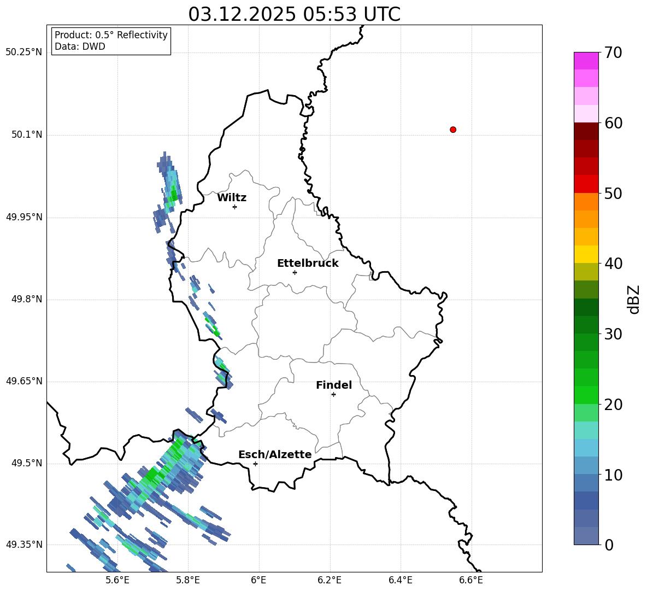
Task: Click the 6.6°E longitude label
Action: click(471, 580)
